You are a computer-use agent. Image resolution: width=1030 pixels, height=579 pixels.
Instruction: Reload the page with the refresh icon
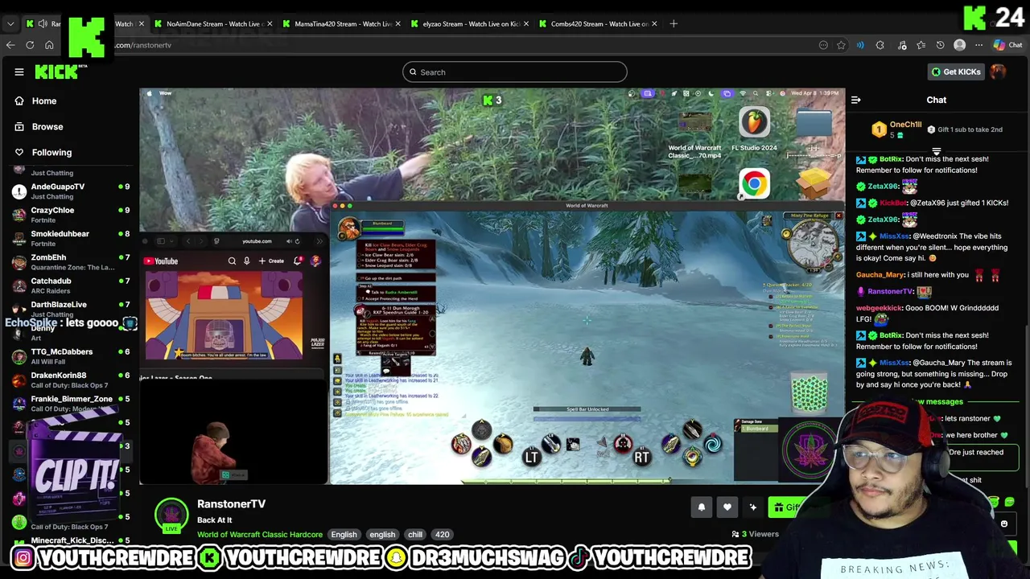point(30,45)
